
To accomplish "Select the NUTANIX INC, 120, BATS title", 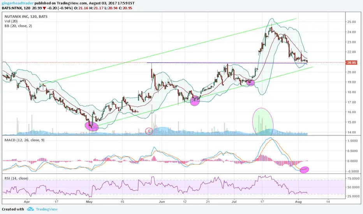I will (26, 17).
